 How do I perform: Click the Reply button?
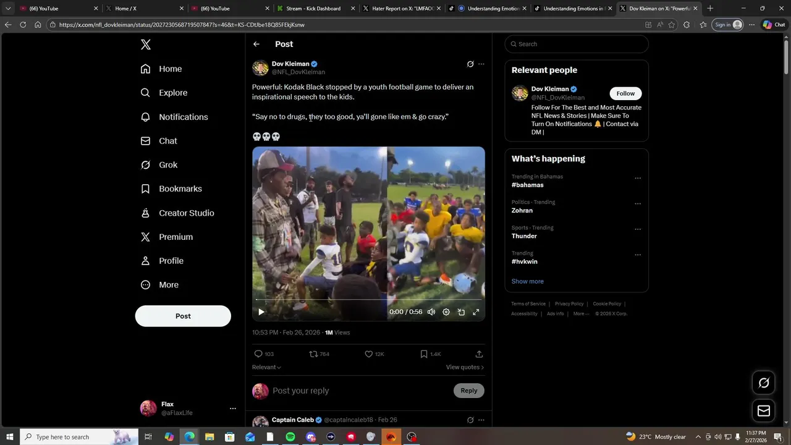[x=469, y=391]
